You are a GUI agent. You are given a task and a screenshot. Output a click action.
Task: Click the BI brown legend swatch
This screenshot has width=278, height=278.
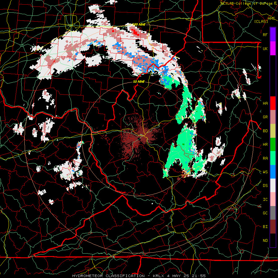point(273,227)
